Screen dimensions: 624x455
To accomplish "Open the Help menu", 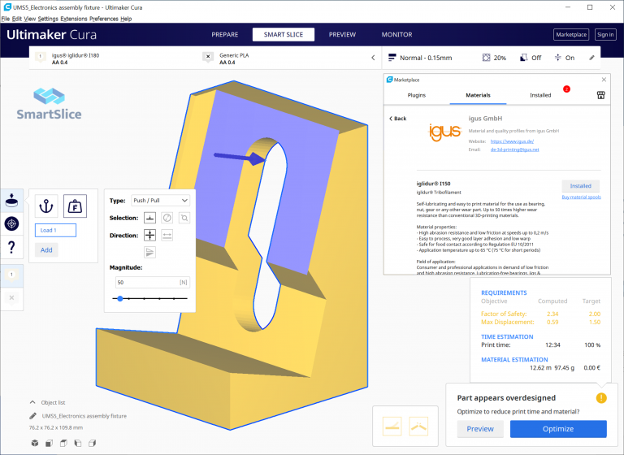I will [x=126, y=19].
